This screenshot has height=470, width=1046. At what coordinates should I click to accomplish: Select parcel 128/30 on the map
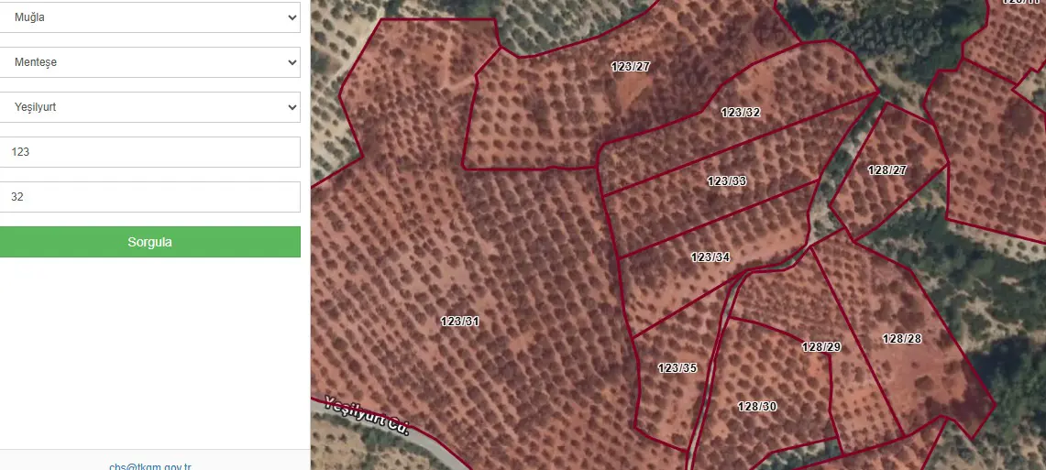point(757,406)
